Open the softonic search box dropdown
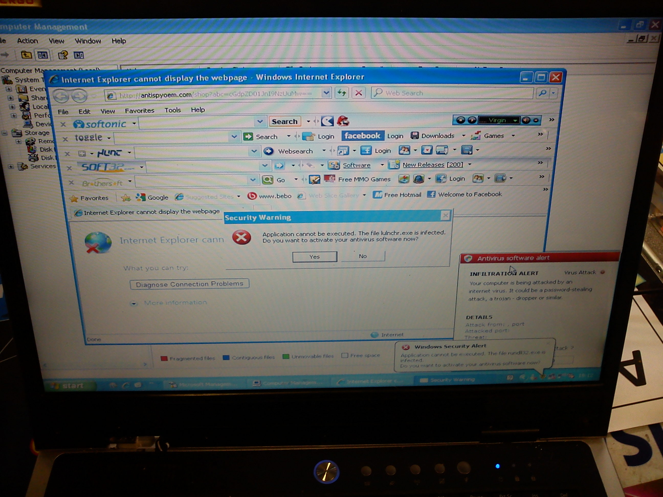663x497 pixels. tap(260, 121)
